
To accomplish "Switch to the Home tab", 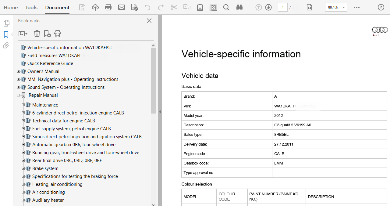I will pos(11,7).
